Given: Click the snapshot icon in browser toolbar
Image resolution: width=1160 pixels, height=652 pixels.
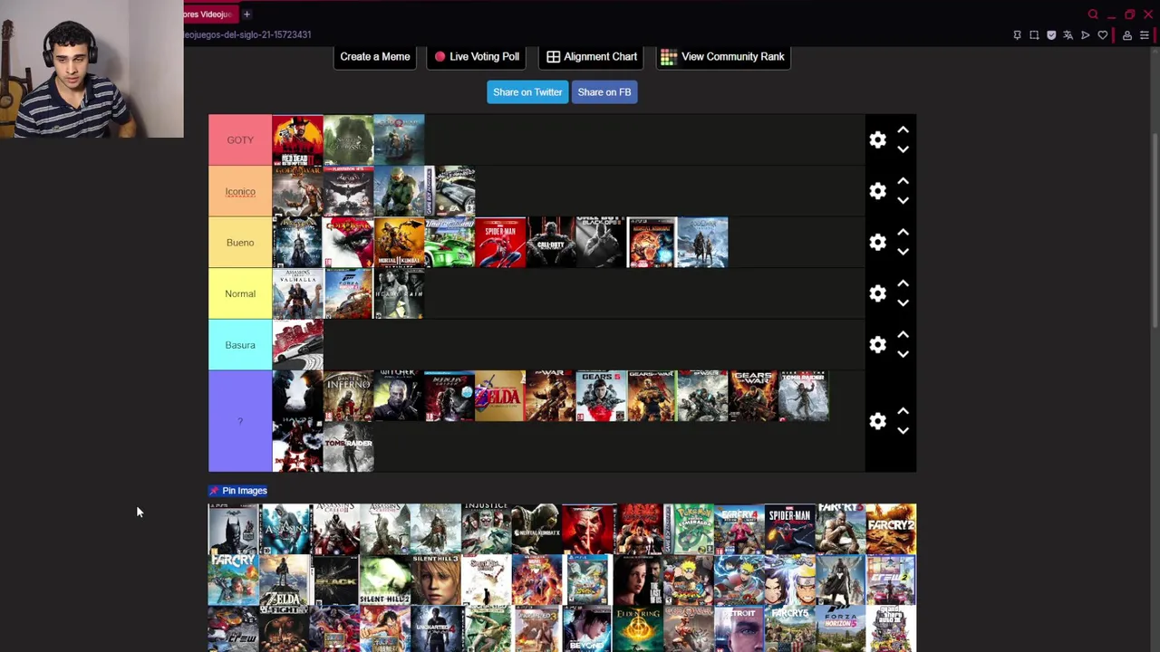Looking at the screenshot, I should tap(1034, 35).
